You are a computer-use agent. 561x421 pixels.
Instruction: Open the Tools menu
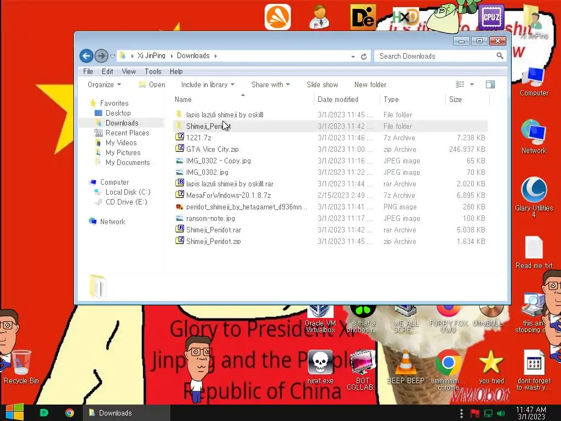[x=153, y=71]
